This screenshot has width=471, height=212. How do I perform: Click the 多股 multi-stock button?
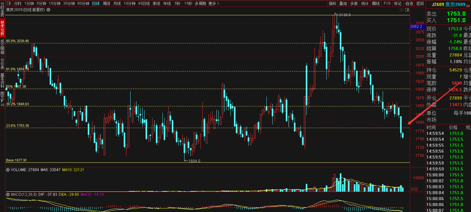[354, 4]
